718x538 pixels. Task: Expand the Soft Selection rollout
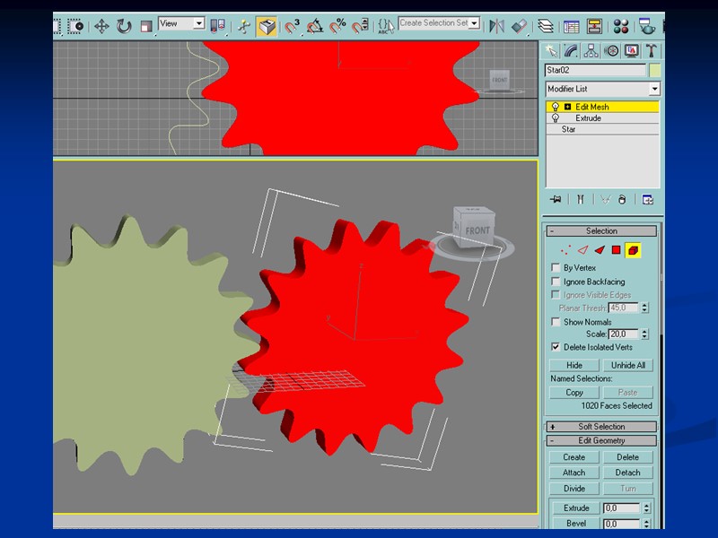coord(602,427)
